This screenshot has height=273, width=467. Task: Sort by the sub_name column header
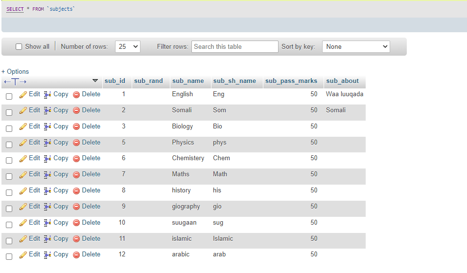tap(188, 81)
